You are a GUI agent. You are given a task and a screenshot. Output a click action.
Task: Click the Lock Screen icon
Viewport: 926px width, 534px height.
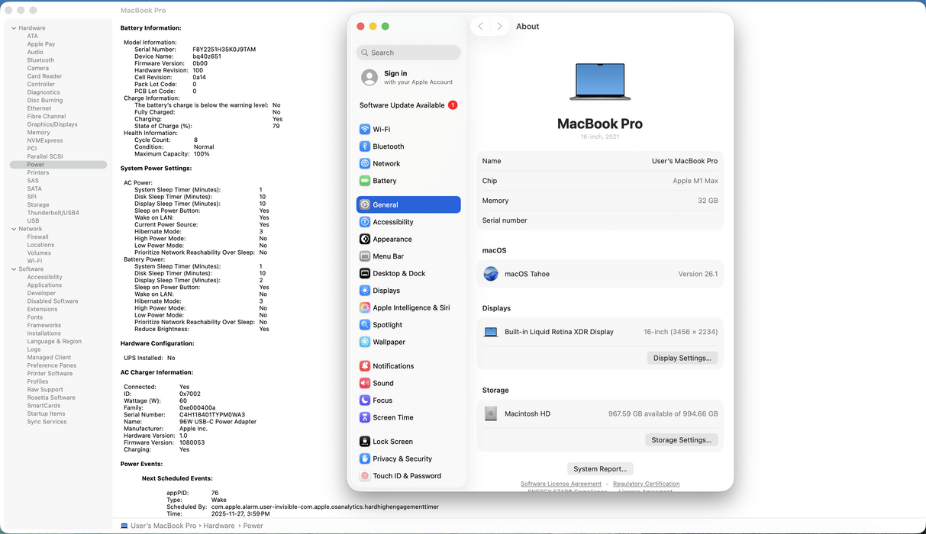pyautogui.click(x=365, y=442)
